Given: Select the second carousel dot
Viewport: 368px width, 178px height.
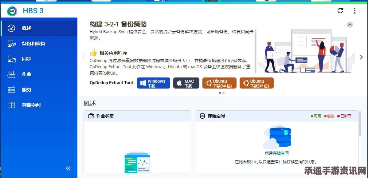Looking at the screenshot, I should pyautogui.click(x=223, y=93).
